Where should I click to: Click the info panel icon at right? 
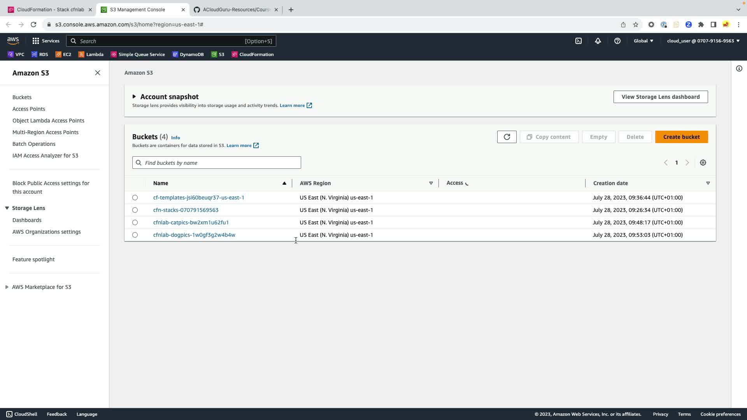tap(739, 69)
